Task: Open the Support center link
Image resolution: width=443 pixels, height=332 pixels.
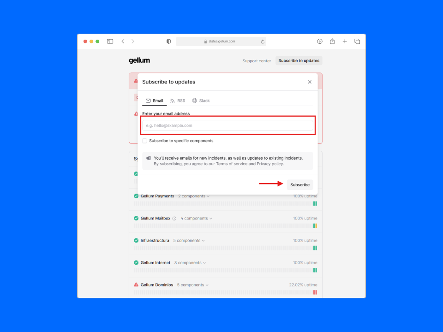Action: (x=257, y=61)
